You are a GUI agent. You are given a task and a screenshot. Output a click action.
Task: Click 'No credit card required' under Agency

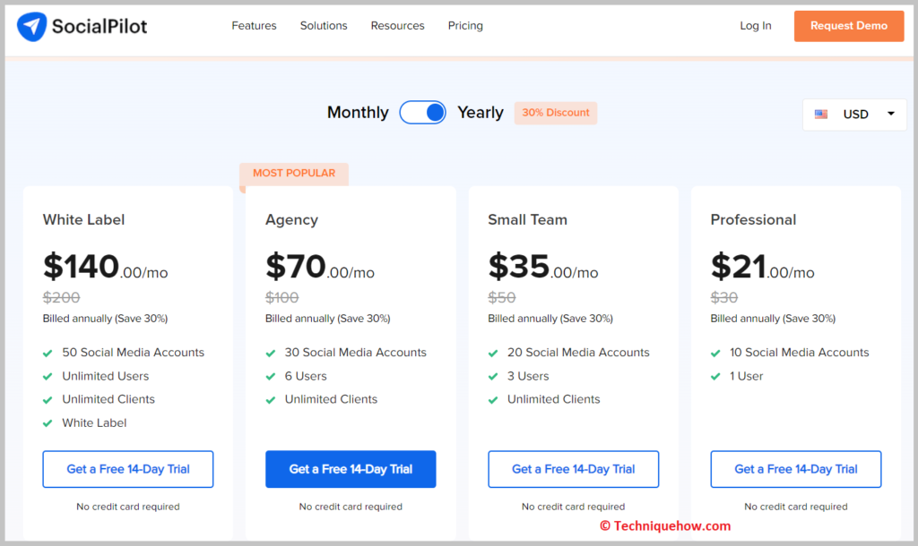[351, 507]
